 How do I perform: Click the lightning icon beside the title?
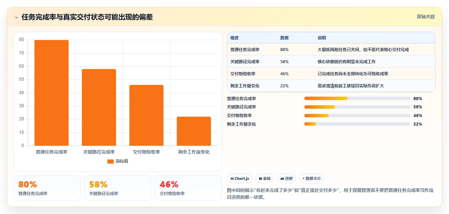pos(16,17)
